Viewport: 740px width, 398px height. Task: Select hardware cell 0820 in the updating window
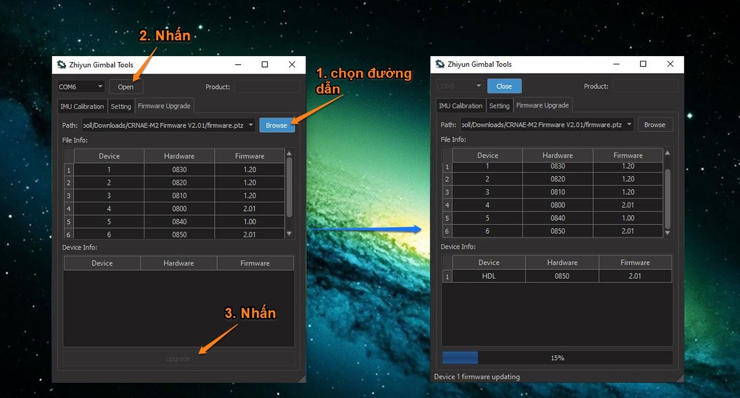(557, 179)
